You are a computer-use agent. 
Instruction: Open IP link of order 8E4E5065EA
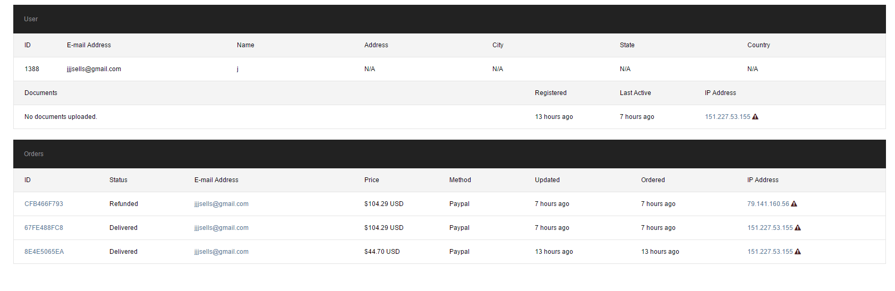coord(770,252)
